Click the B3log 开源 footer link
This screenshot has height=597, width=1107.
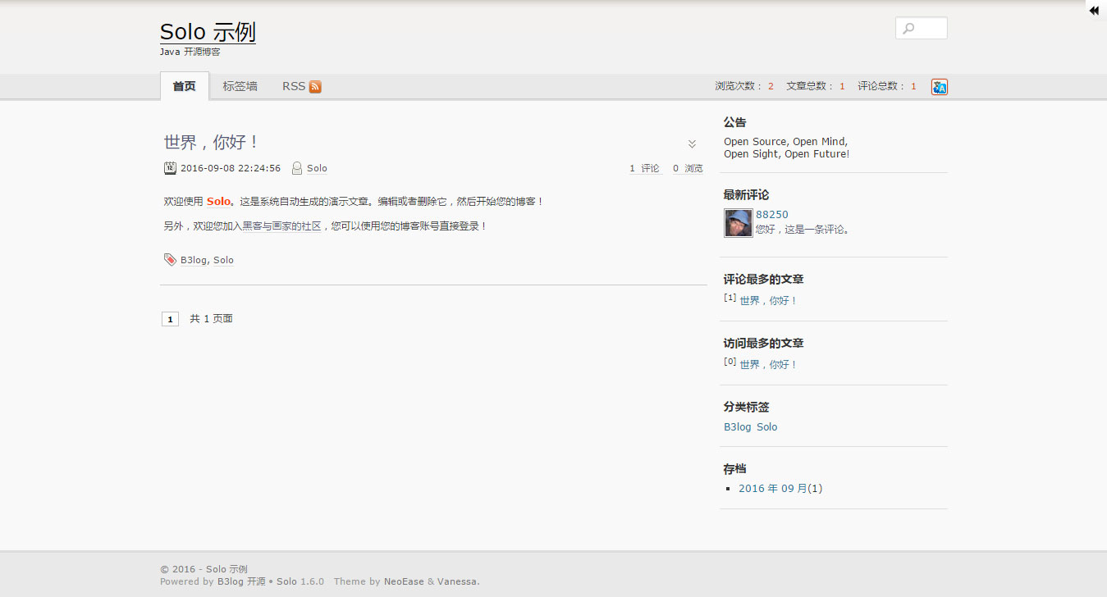241,581
